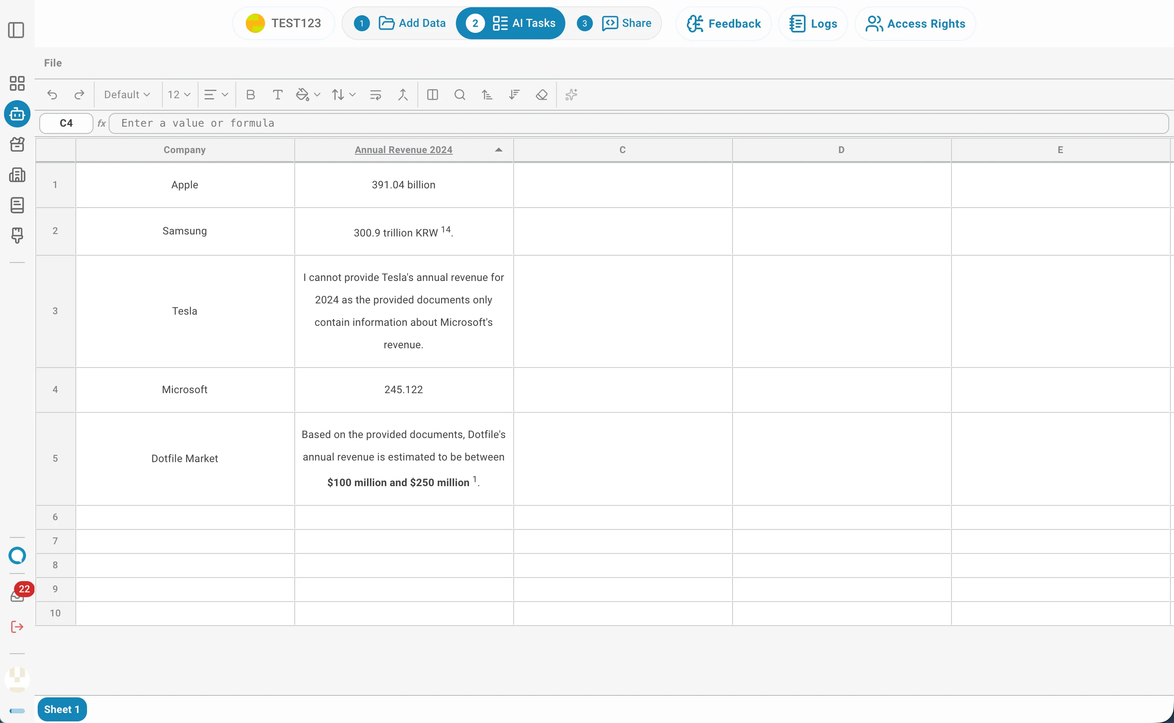1174x723 pixels.
Task: Click the TEST123 project button
Action: click(x=284, y=23)
